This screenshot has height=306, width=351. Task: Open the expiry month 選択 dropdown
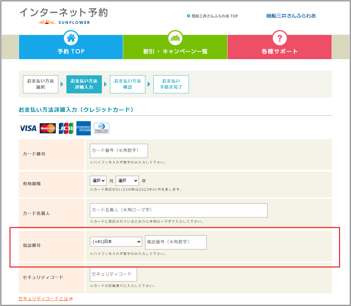tap(98, 181)
